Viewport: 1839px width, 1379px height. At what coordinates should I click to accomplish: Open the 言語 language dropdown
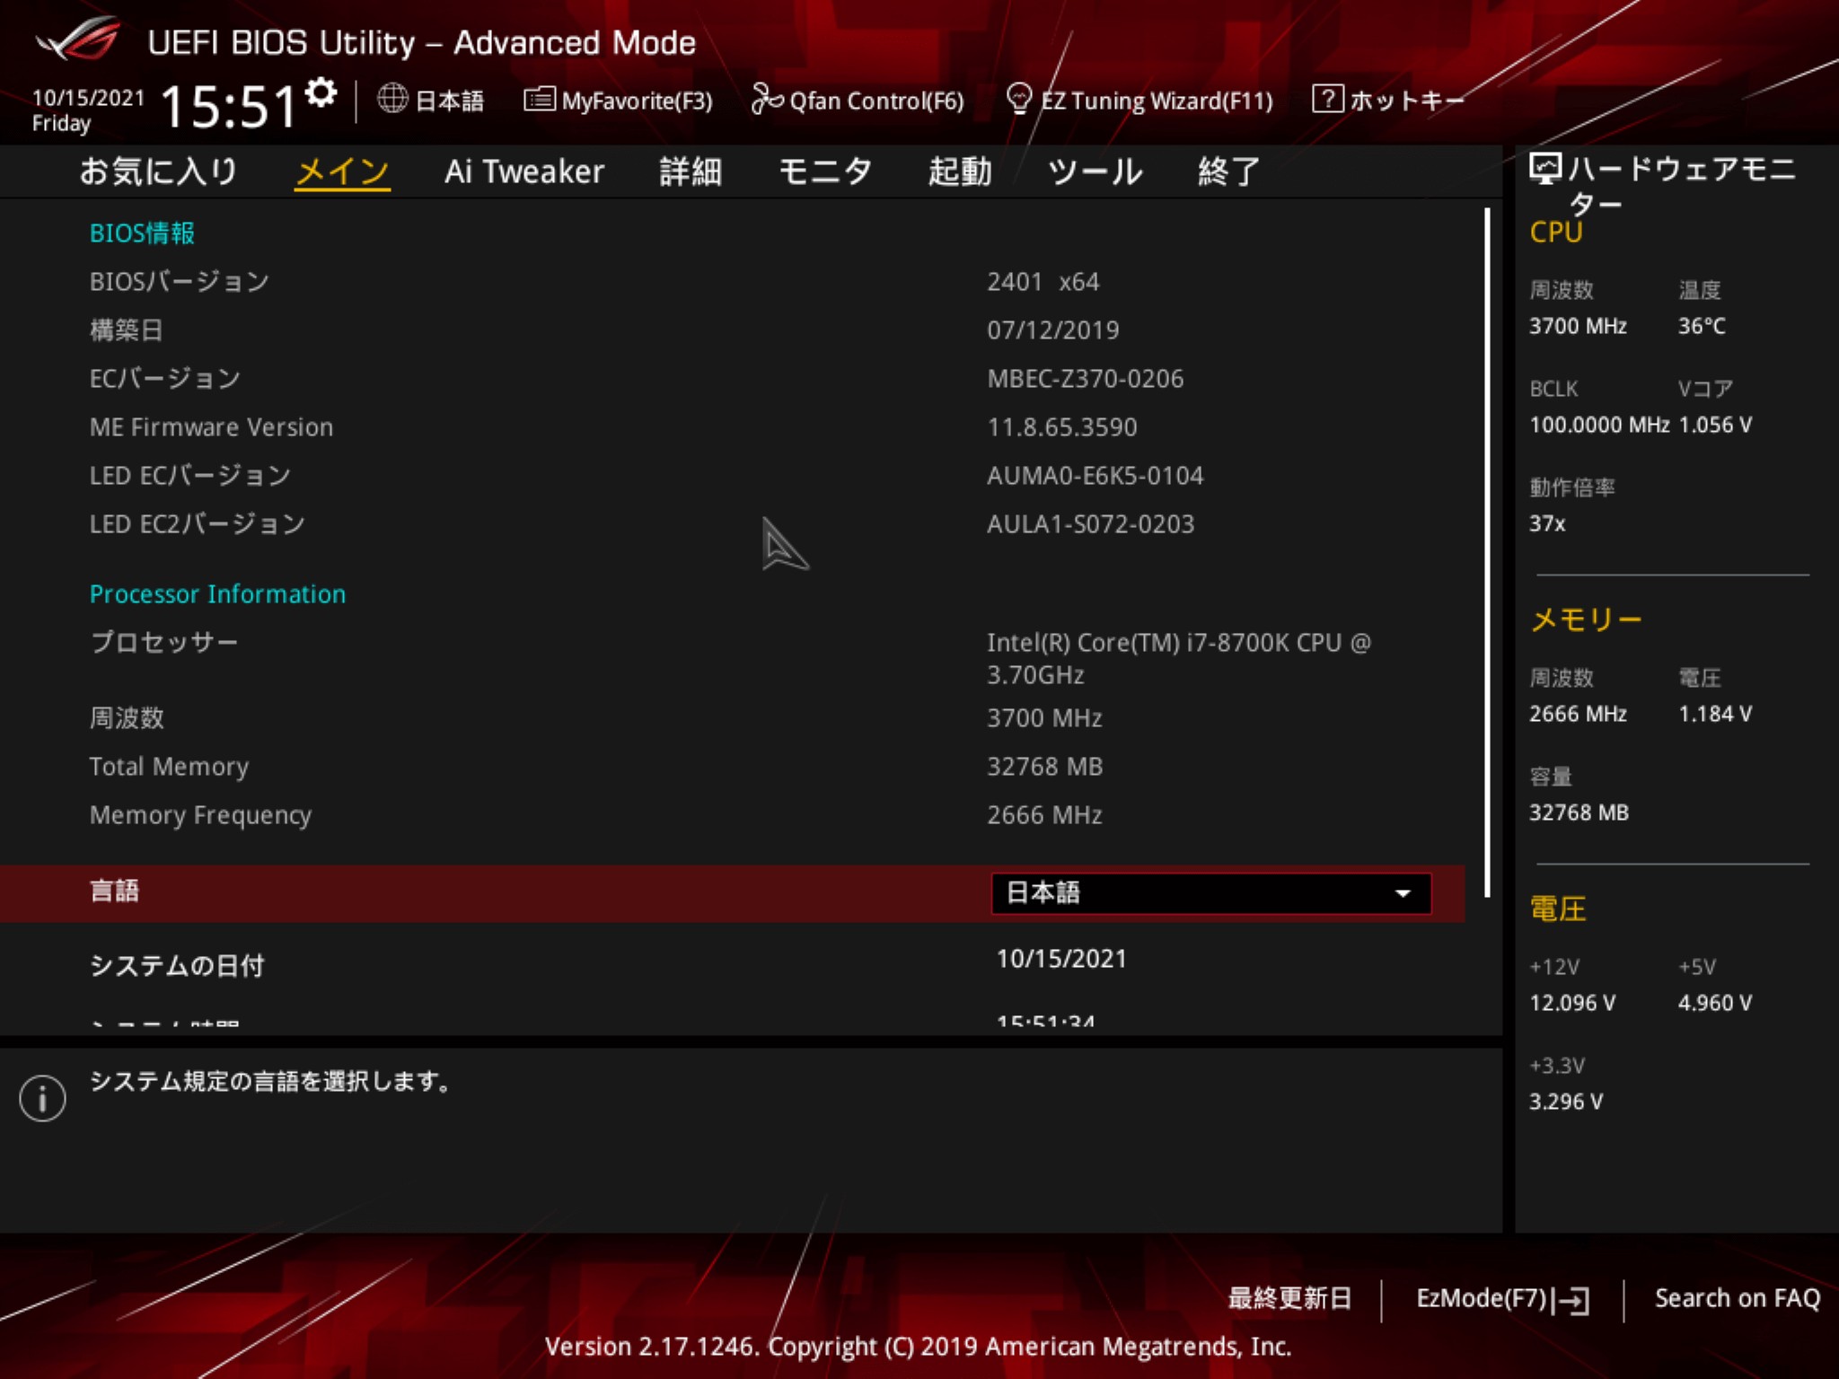1210,893
